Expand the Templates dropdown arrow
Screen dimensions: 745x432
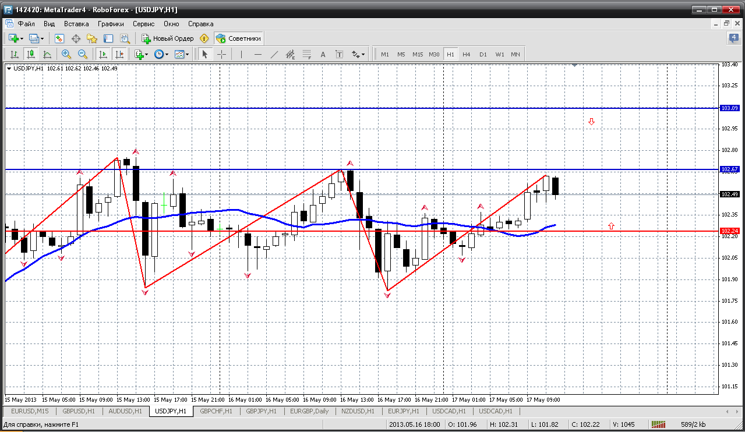point(187,55)
